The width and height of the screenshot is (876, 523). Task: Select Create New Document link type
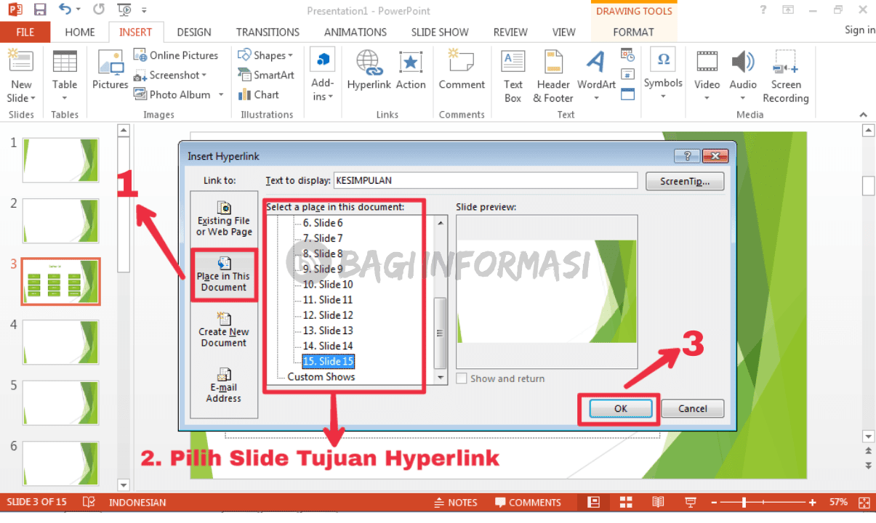tap(224, 329)
